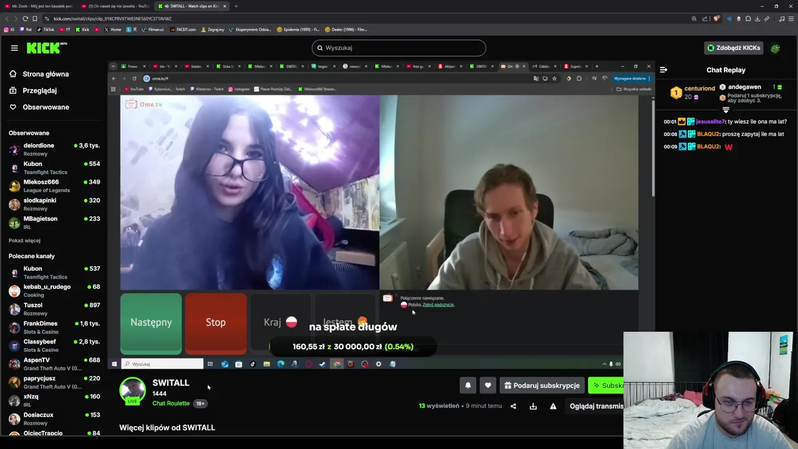The height and width of the screenshot is (449, 798).
Task: Open followed channel MBagietson
Action: (54, 222)
